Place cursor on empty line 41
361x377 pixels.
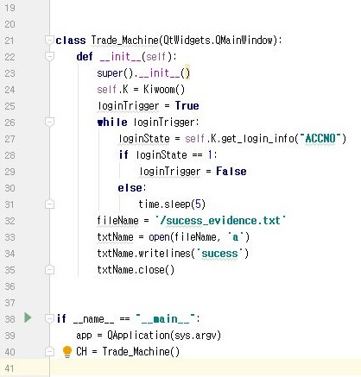point(206,368)
